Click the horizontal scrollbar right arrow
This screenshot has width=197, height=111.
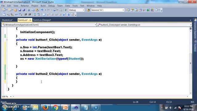click(x=187, y=97)
